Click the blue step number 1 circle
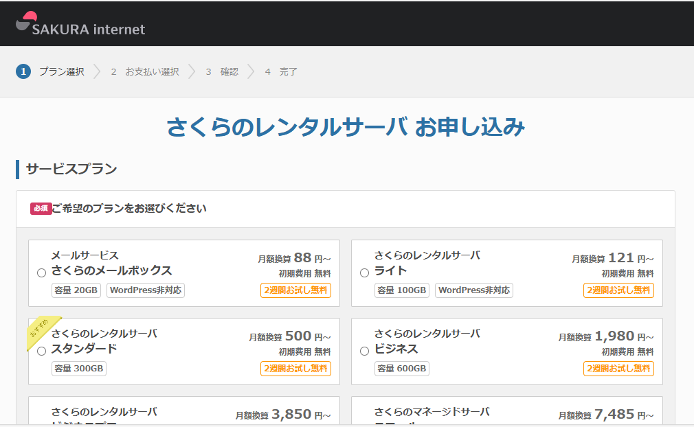 click(x=23, y=71)
